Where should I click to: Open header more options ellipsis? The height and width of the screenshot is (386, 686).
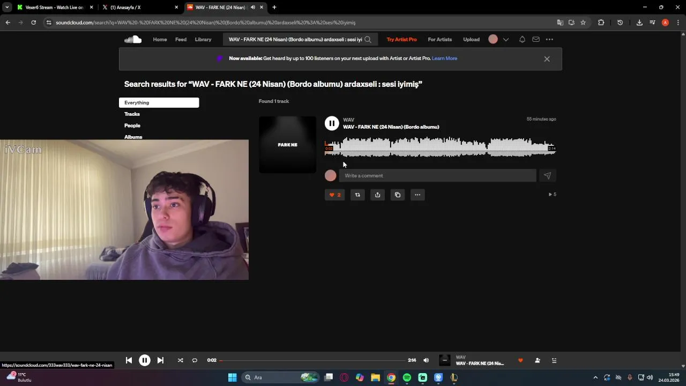coord(549,39)
